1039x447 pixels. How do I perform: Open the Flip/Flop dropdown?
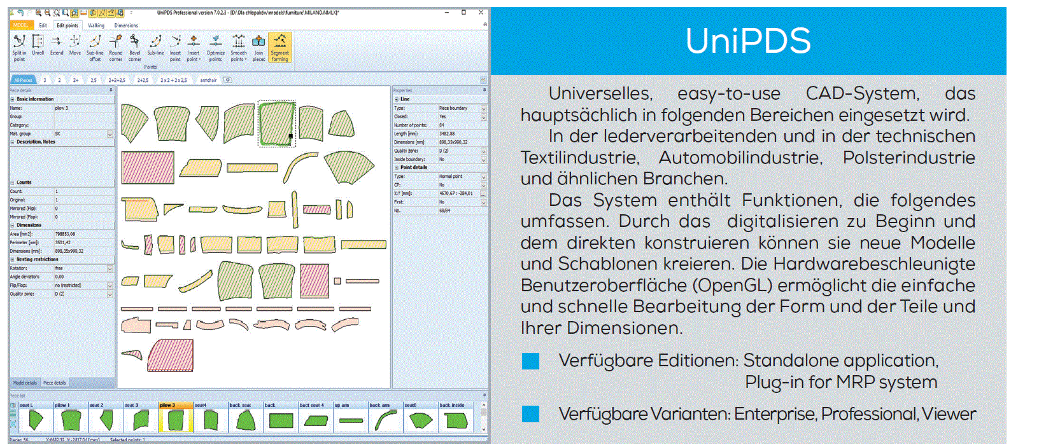[x=110, y=285]
